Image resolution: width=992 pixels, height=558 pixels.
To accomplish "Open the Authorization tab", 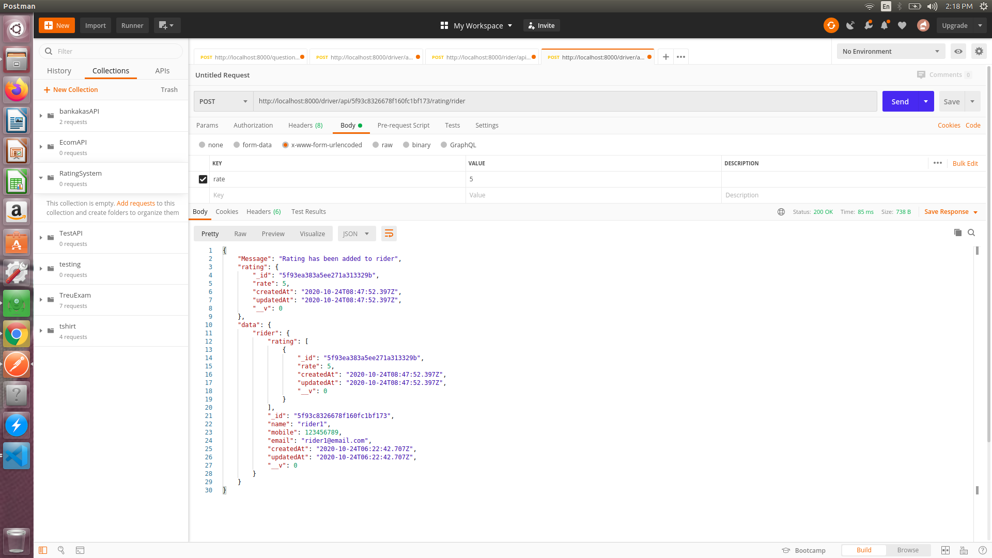I will [x=253, y=126].
